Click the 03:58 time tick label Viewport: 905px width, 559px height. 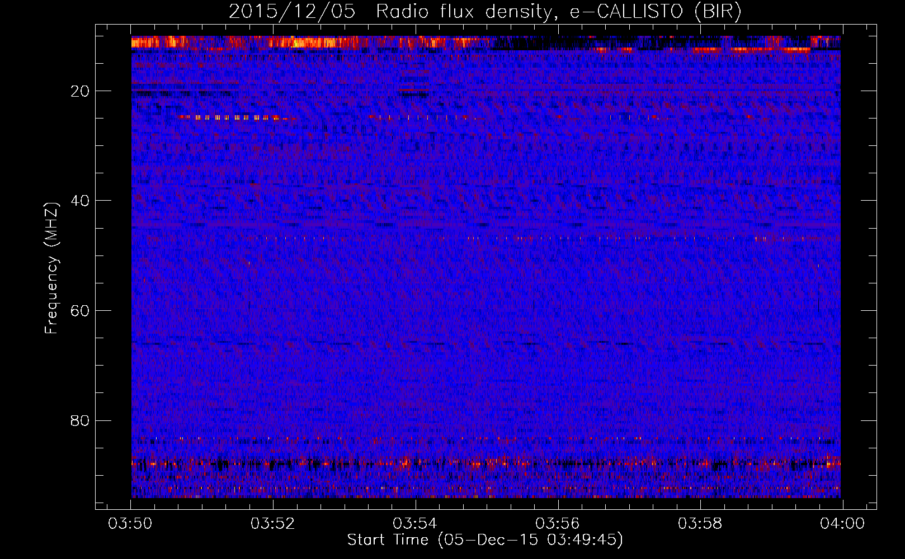point(700,524)
